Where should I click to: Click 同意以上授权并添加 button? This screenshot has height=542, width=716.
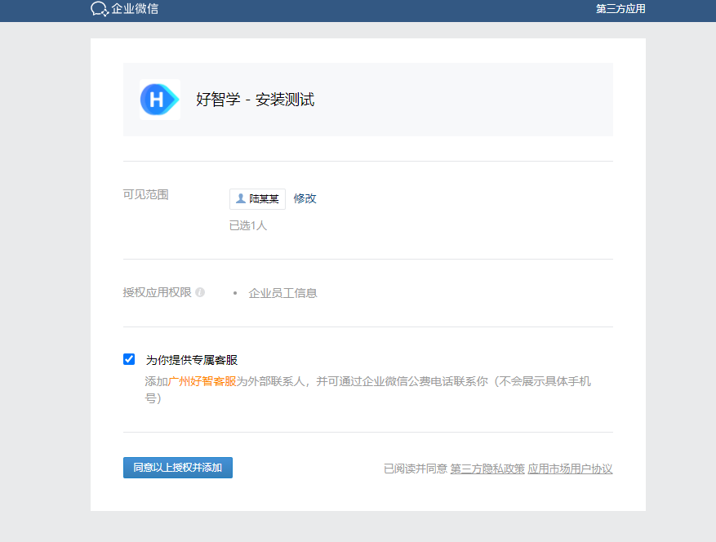tap(178, 468)
